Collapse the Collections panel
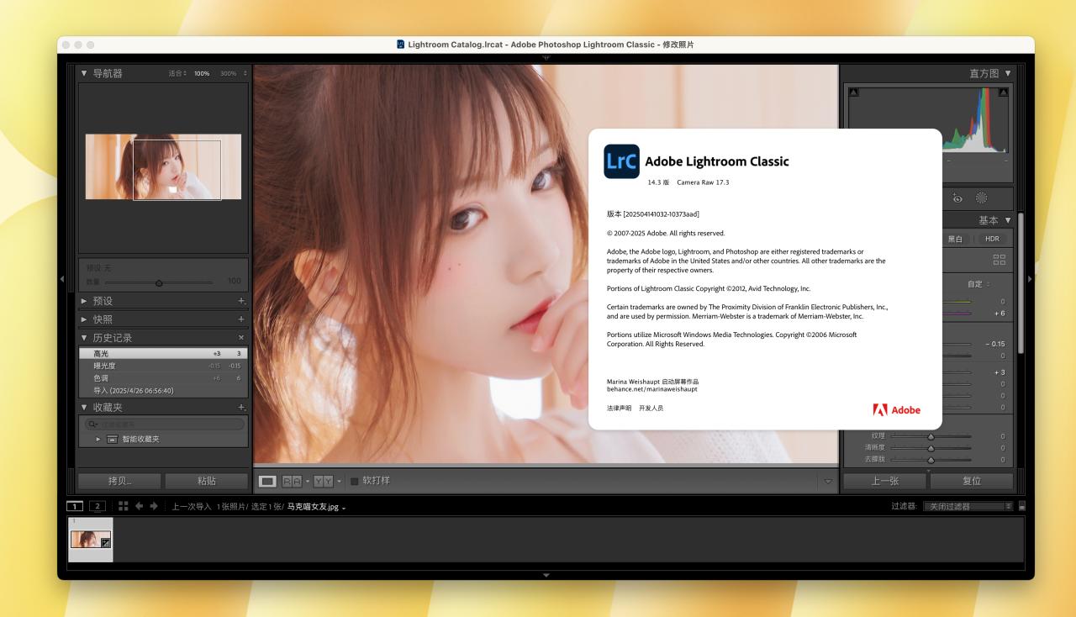This screenshot has width=1076, height=617. click(84, 407)
